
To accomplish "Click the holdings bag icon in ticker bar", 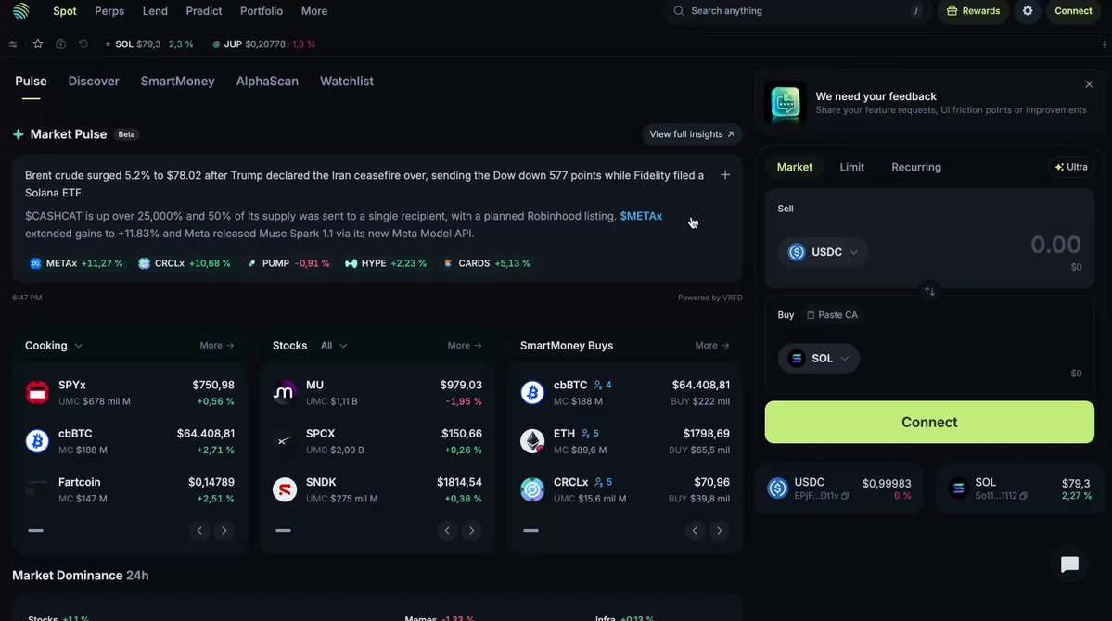I will [61, 44].
